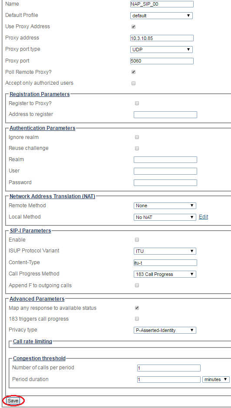
Task: Enable the Ignore realm checkbox
Action: (137, 137)
